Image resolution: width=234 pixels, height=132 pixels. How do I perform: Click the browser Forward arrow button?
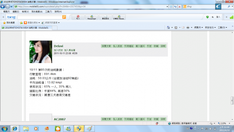pyautogui.click(x=7, y=7)
